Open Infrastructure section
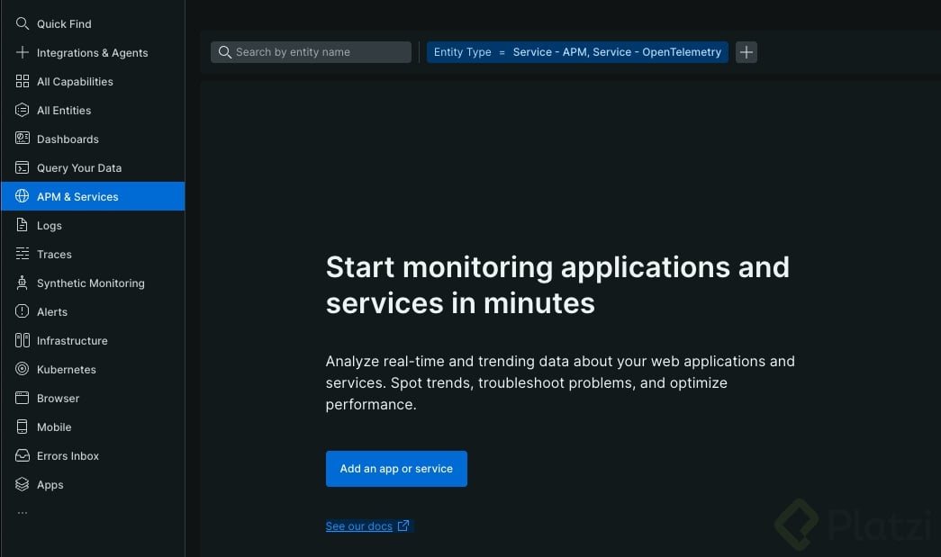This screenshot has width=941, height=557. click(93, 340)
